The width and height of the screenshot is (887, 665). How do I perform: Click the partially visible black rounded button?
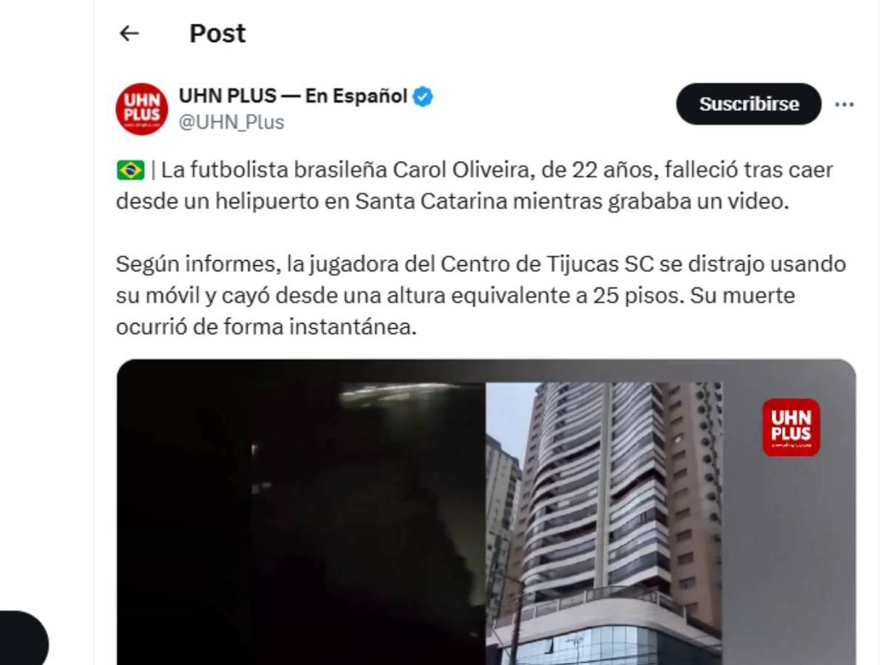tap(23, 637)
